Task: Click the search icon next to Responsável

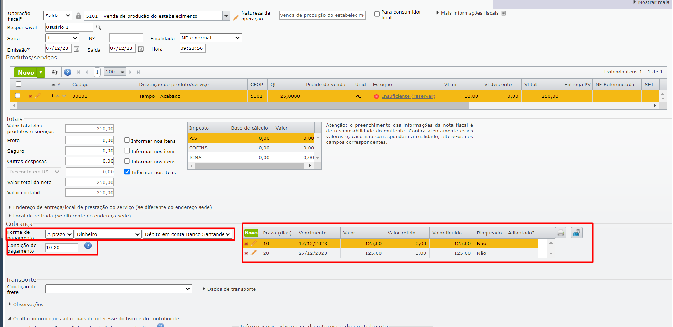Action: point(98,27)
